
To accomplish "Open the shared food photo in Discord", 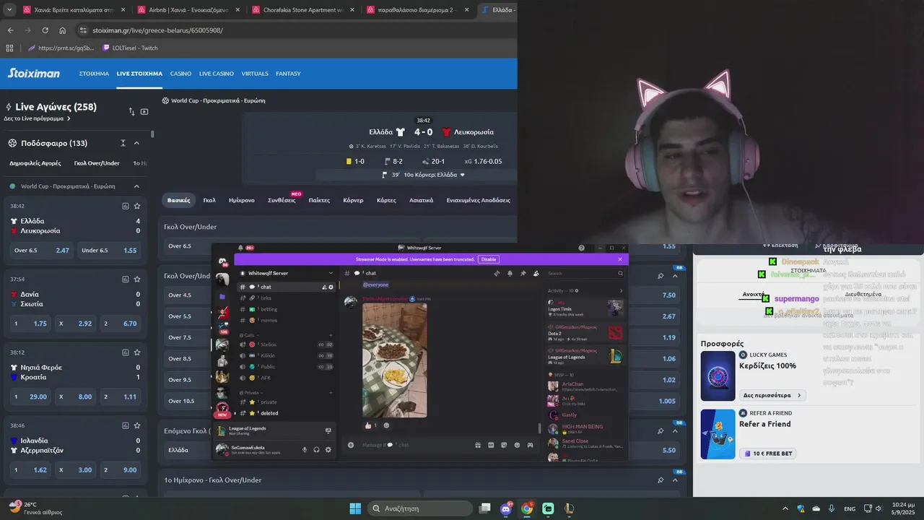I will pyautogui.click(x=394, y=360).
